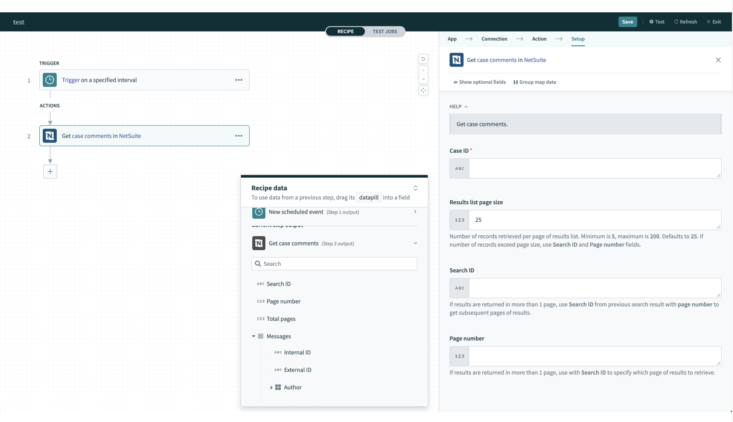Viewport: 733px width, 422px height.
Task: Click the clock trigger icon in step 1
Action: 50,80
